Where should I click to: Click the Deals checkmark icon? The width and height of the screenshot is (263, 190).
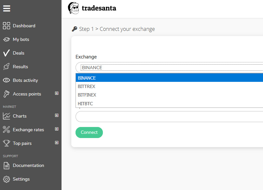tap(7, 53)
